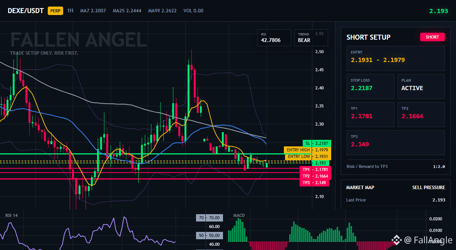456x250 pixels.
Task: Click the TP3 2.149 card in panel
Action: [396, 143]
